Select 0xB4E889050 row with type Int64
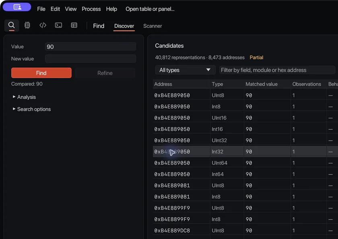Screen dimensions: 338x239 click(x=245, y=174)
